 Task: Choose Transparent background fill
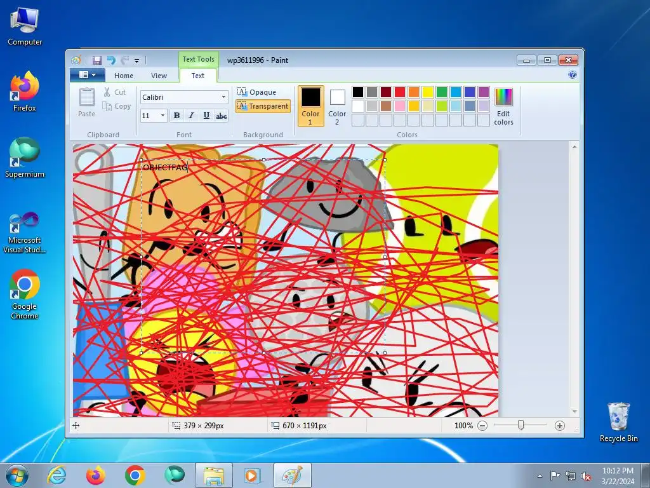point(263,106)
